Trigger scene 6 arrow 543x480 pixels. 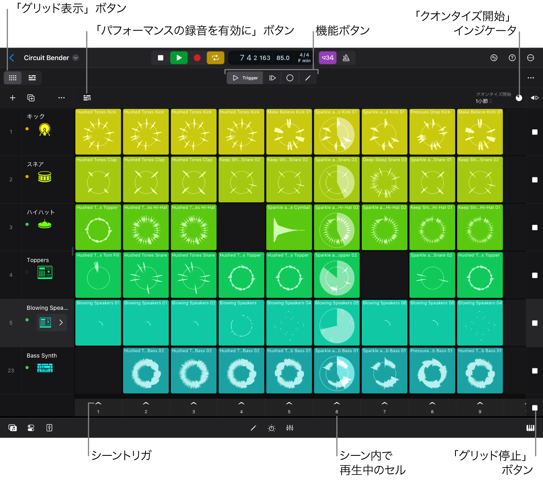337,404
